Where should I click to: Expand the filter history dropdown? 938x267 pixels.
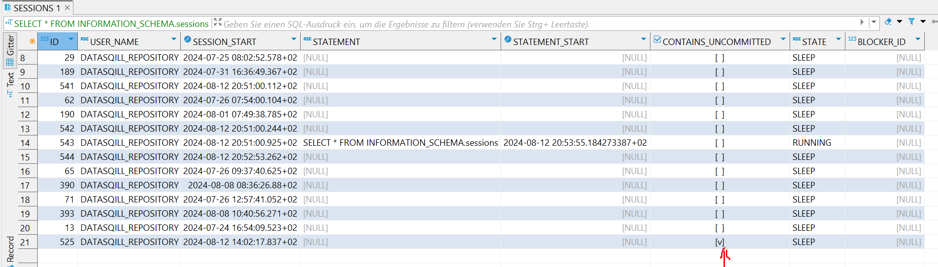click(x=873, y=22)
